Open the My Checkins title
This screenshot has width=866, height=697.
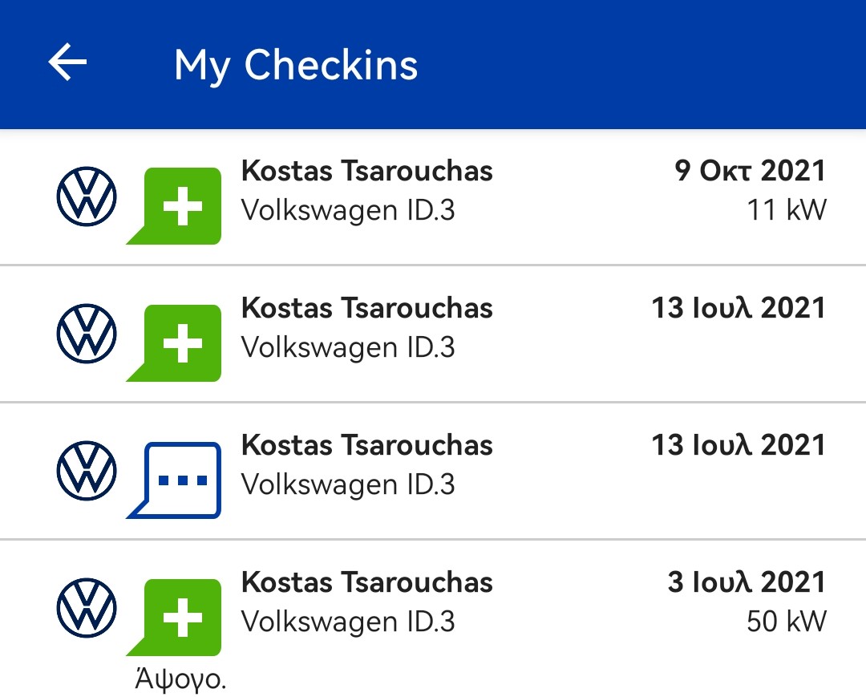coord(296,65)
